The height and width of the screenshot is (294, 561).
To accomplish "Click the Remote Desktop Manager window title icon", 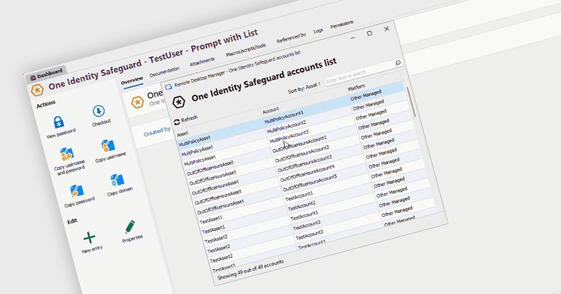I will click(168, 87).
